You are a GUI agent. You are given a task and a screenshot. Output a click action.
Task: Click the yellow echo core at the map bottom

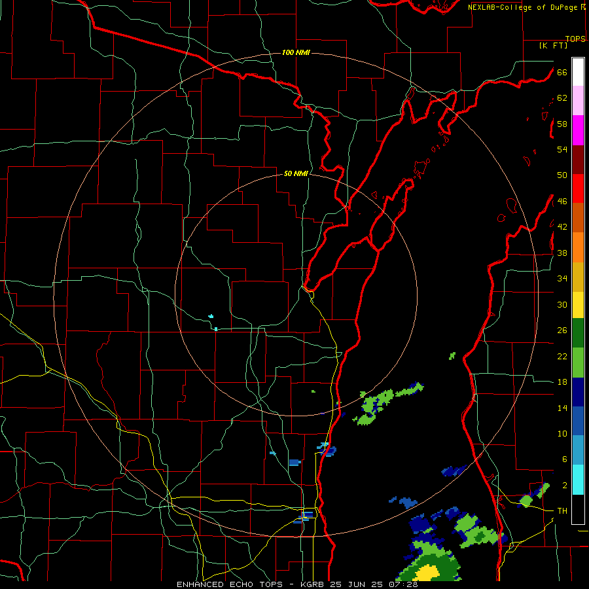(428, 573)
